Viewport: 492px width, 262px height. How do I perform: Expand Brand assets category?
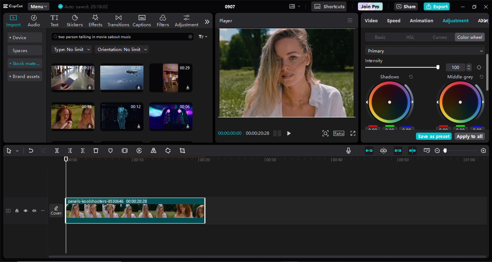tap(25, 76)
